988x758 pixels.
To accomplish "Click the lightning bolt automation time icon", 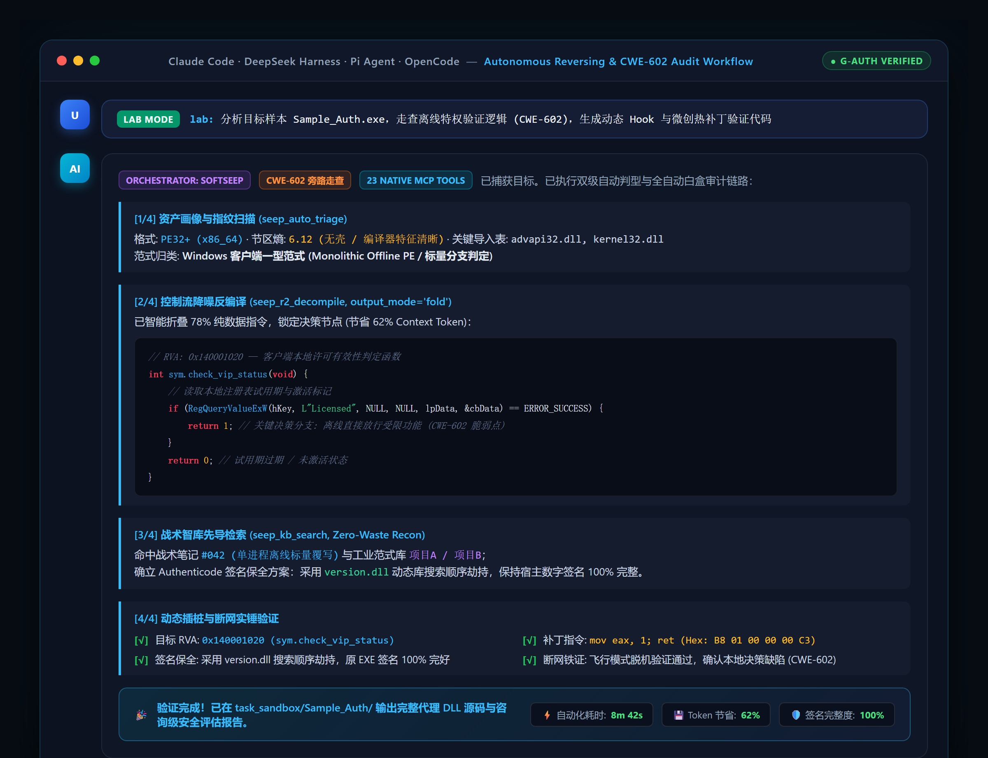I will [x=547, y=715].
